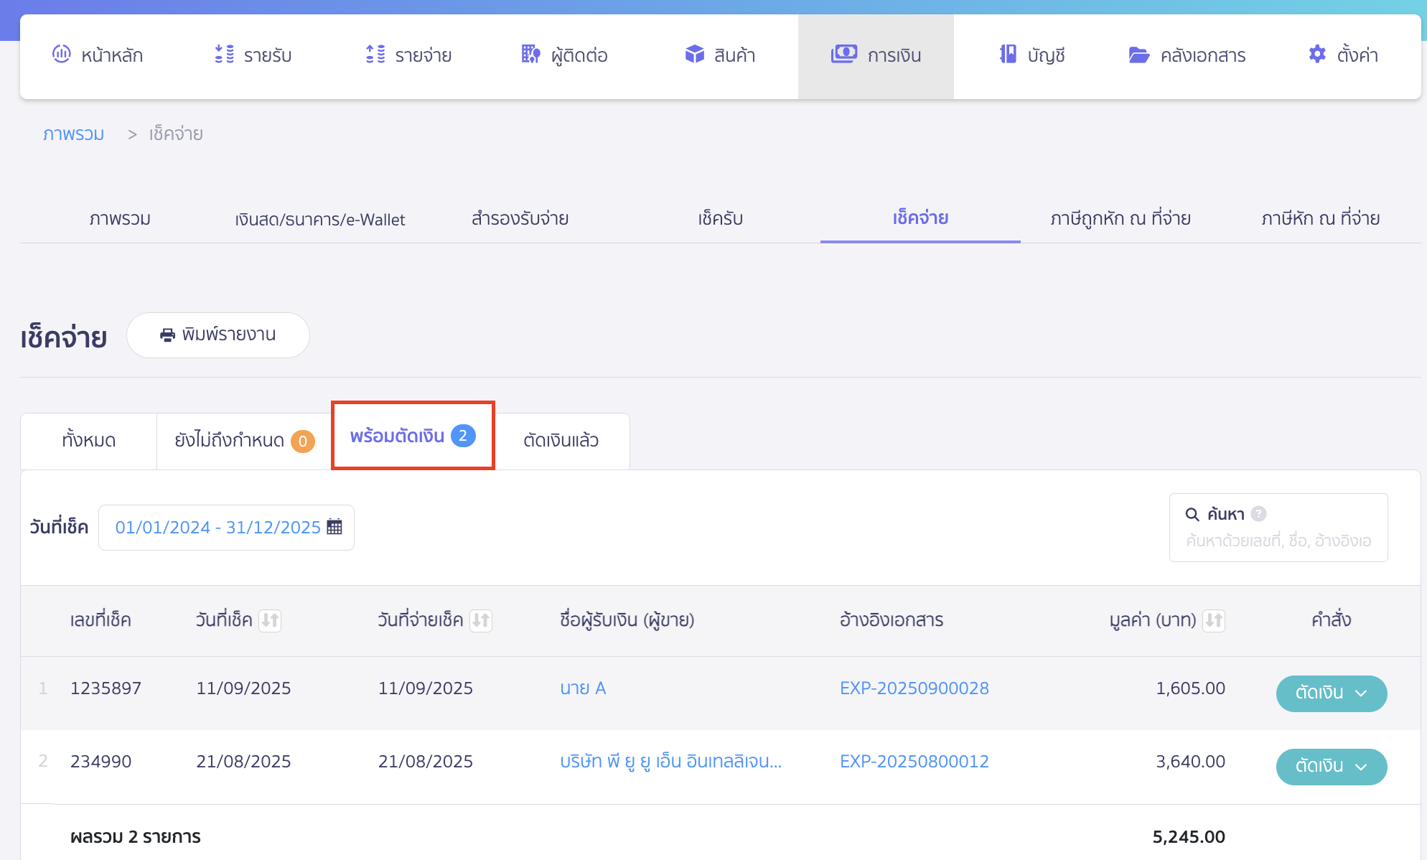Click the หน้าหลัก dashboard icon
The image size is (1427, 860).
62,54
